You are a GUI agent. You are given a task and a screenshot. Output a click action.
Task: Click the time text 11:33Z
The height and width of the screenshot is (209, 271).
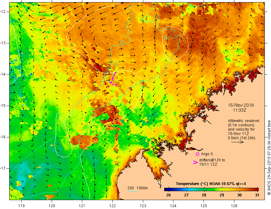point(239,110)
